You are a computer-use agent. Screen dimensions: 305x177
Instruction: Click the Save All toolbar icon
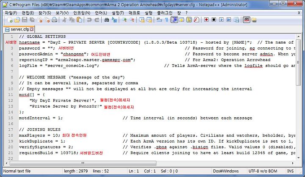32,20
